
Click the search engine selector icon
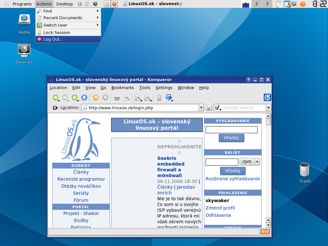point(218,108)
